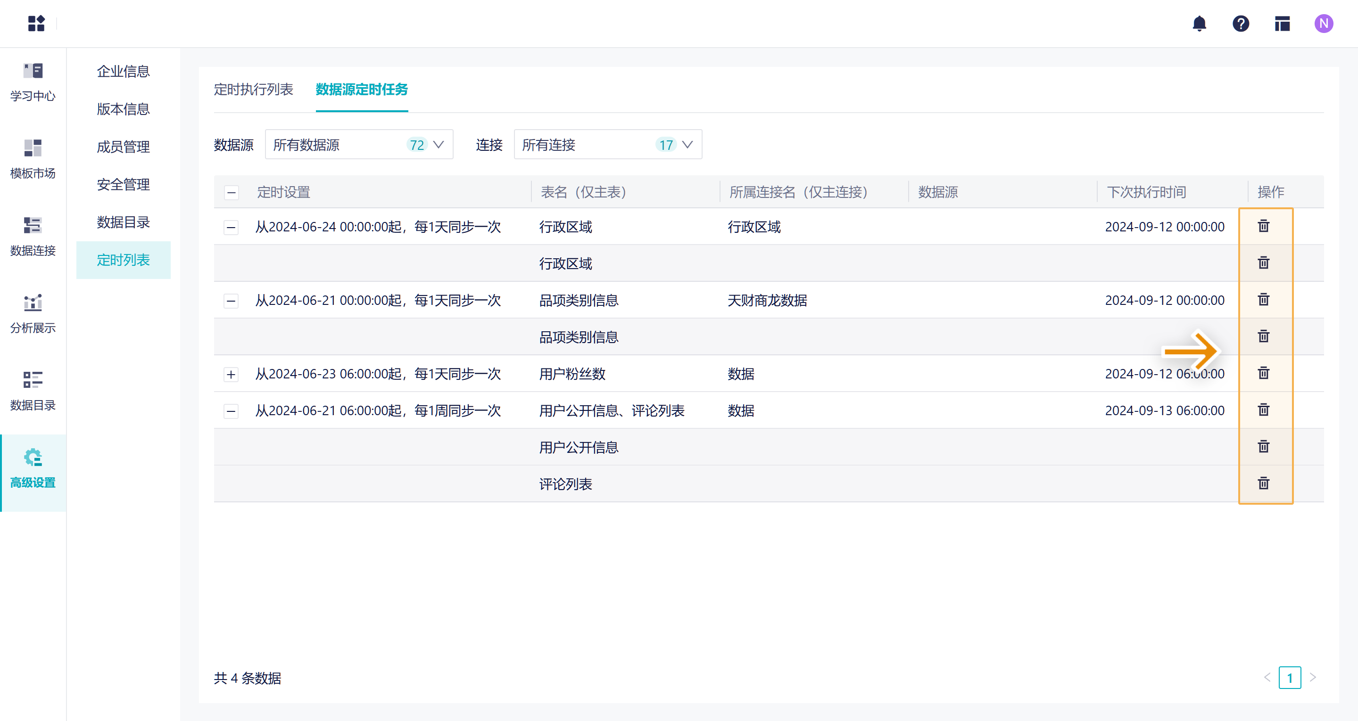The width and height of the screenshot is (1358, 721).
Task: Collapse the 行政区域 task row
Action: pos(231,227)
